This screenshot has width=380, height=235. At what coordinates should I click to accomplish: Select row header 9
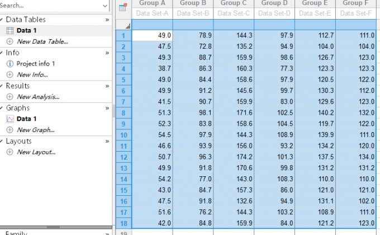coord(123,124)
